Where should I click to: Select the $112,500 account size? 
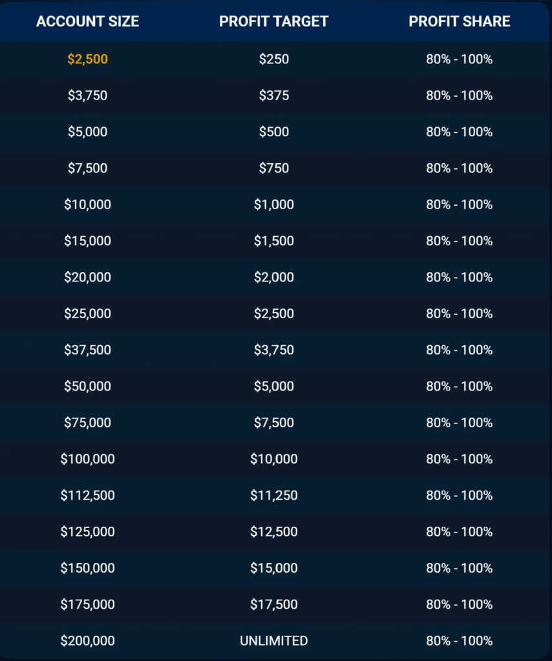tap(87, 495)
